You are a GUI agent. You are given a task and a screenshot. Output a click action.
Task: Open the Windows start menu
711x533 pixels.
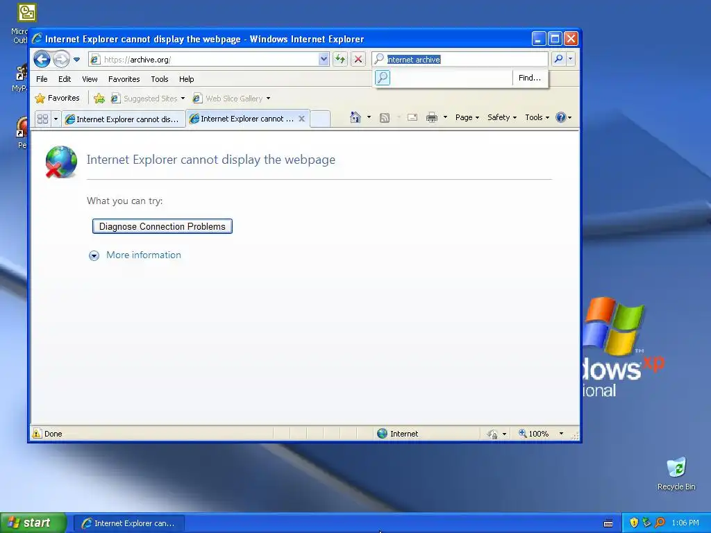point(33,523)
